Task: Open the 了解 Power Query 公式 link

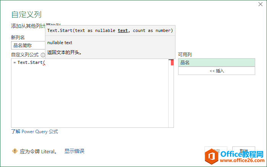Action: pos(35,132)
